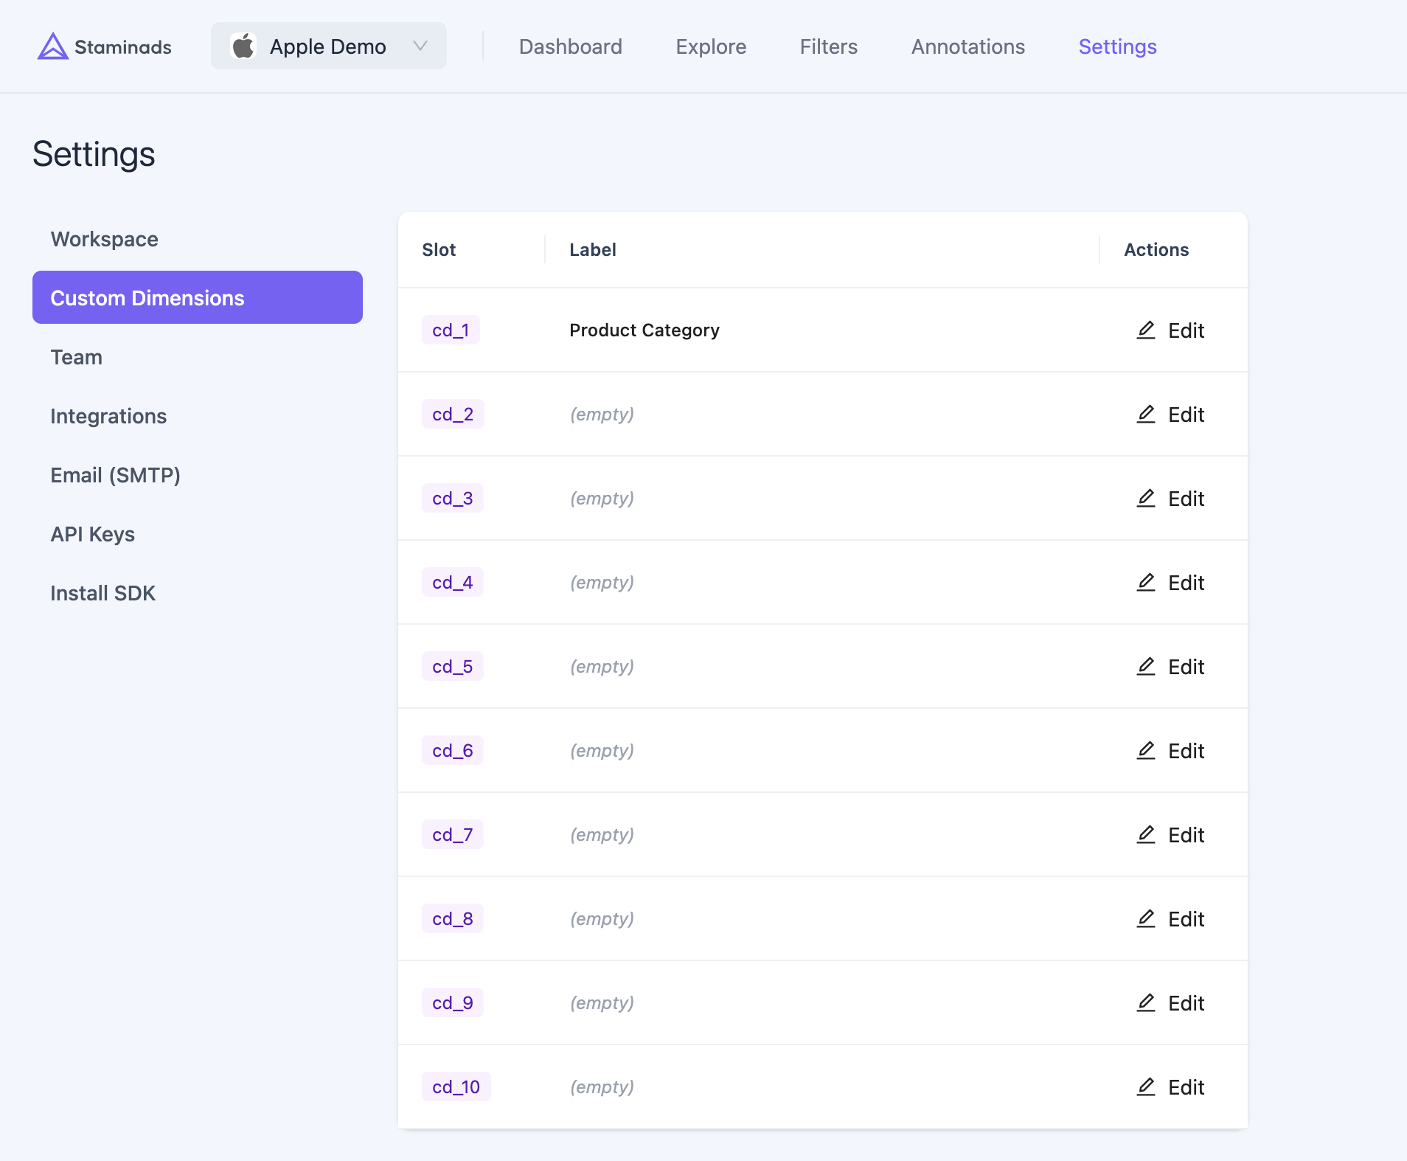Viewport: 1407px width, 1161px height.
Task: Click the pencil icon in cd_3 row
Action: [1146, 498]
